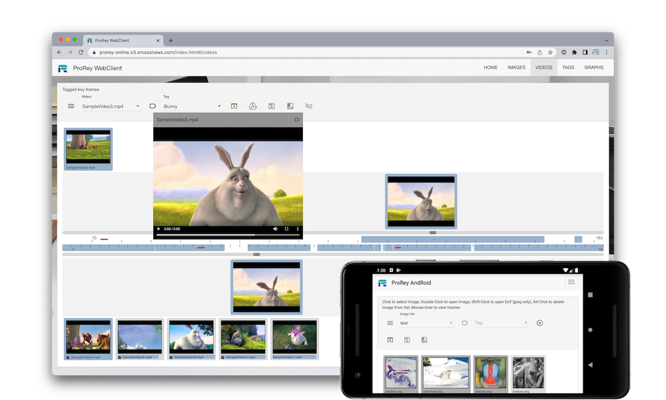Open the phone list menu beside Image Set
This screenshot has height=400, width=666.
point(390,323)
